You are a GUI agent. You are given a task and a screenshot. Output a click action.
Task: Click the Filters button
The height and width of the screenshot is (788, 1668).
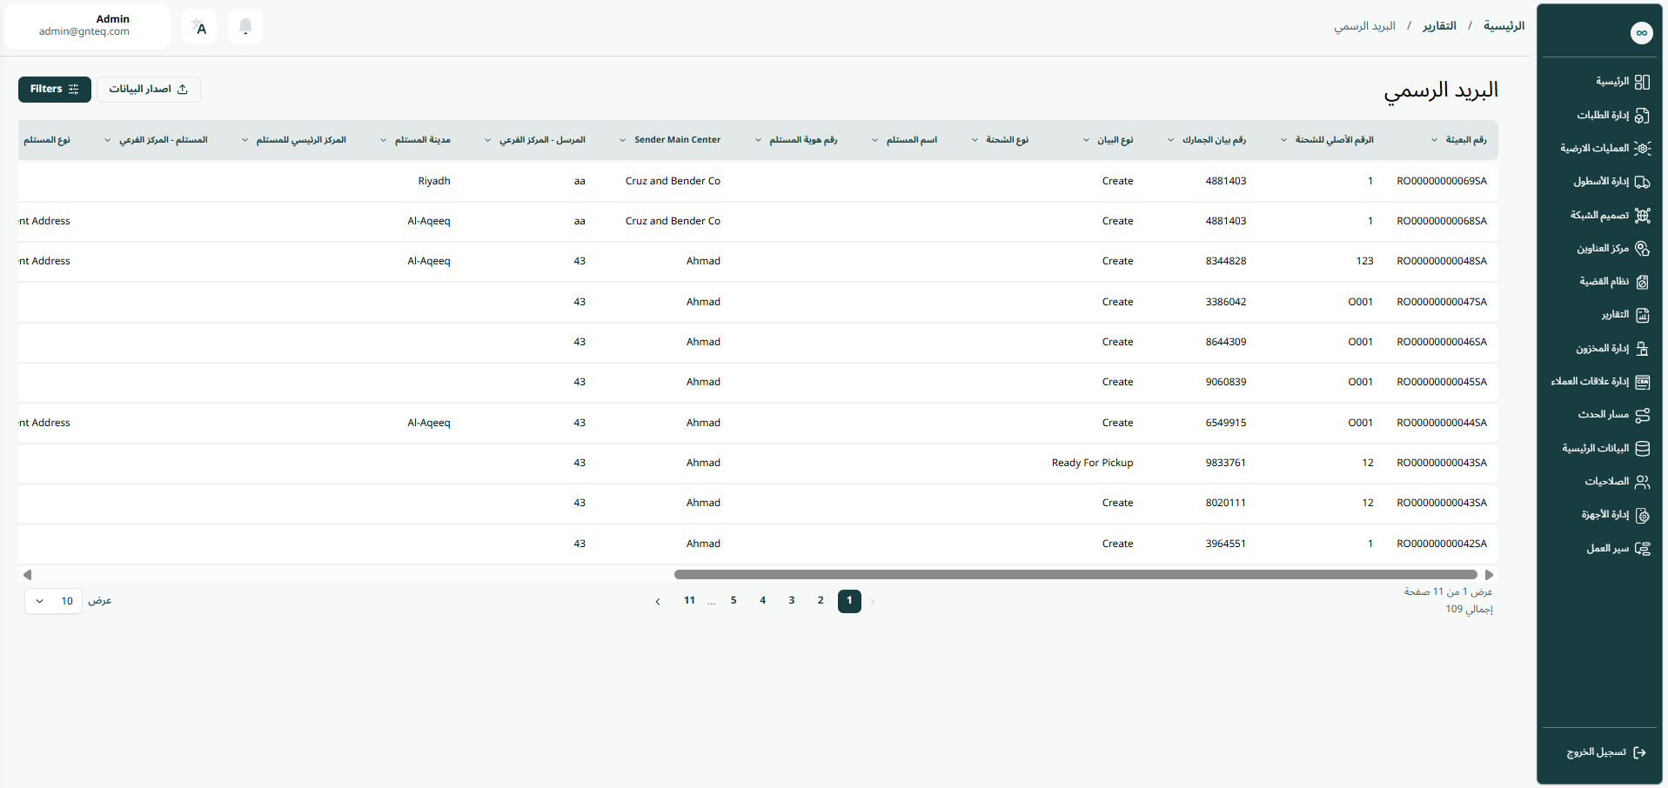(x=54, y=89)
